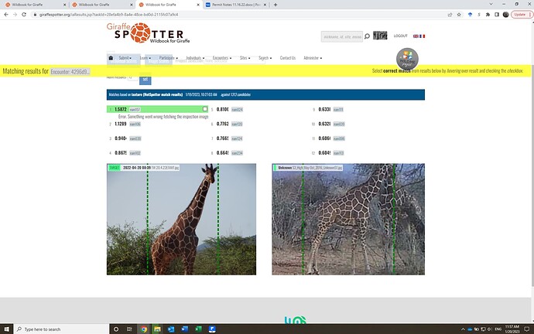
Task: Click the Chrome Update button
Action: point(522,15)
